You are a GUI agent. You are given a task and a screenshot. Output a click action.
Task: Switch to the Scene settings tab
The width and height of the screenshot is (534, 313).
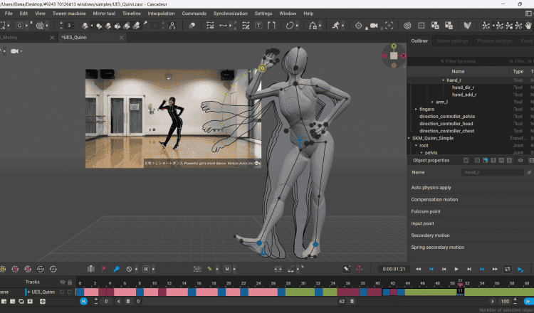pos(452,41)
